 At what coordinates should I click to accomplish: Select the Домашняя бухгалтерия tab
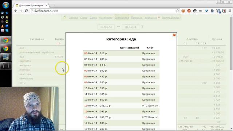click(x=31, y=5)
